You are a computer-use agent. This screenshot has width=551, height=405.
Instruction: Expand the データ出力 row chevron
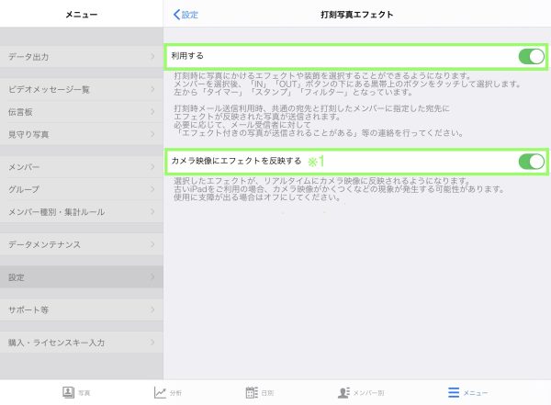click(152, 57)
